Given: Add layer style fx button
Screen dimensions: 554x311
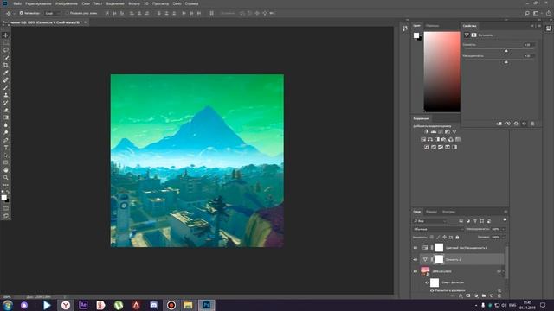Looking at the screenshot, I should [x=461, y=295].
